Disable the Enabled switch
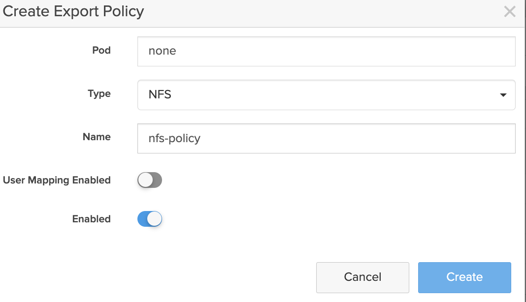This screenshot has height=302, width=526. pos(150,219)
